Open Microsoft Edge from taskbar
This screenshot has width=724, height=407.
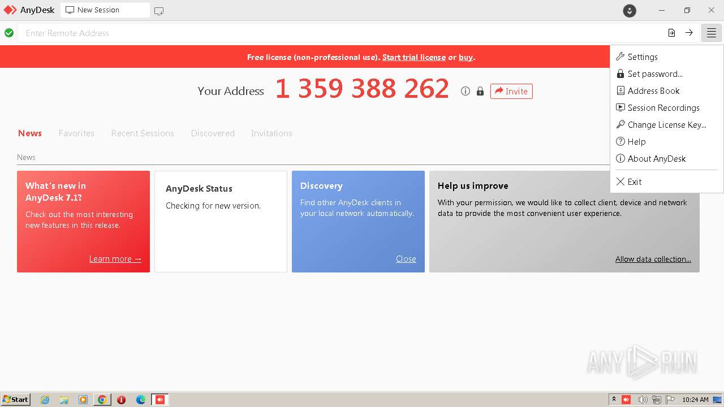tap(141, 400)
